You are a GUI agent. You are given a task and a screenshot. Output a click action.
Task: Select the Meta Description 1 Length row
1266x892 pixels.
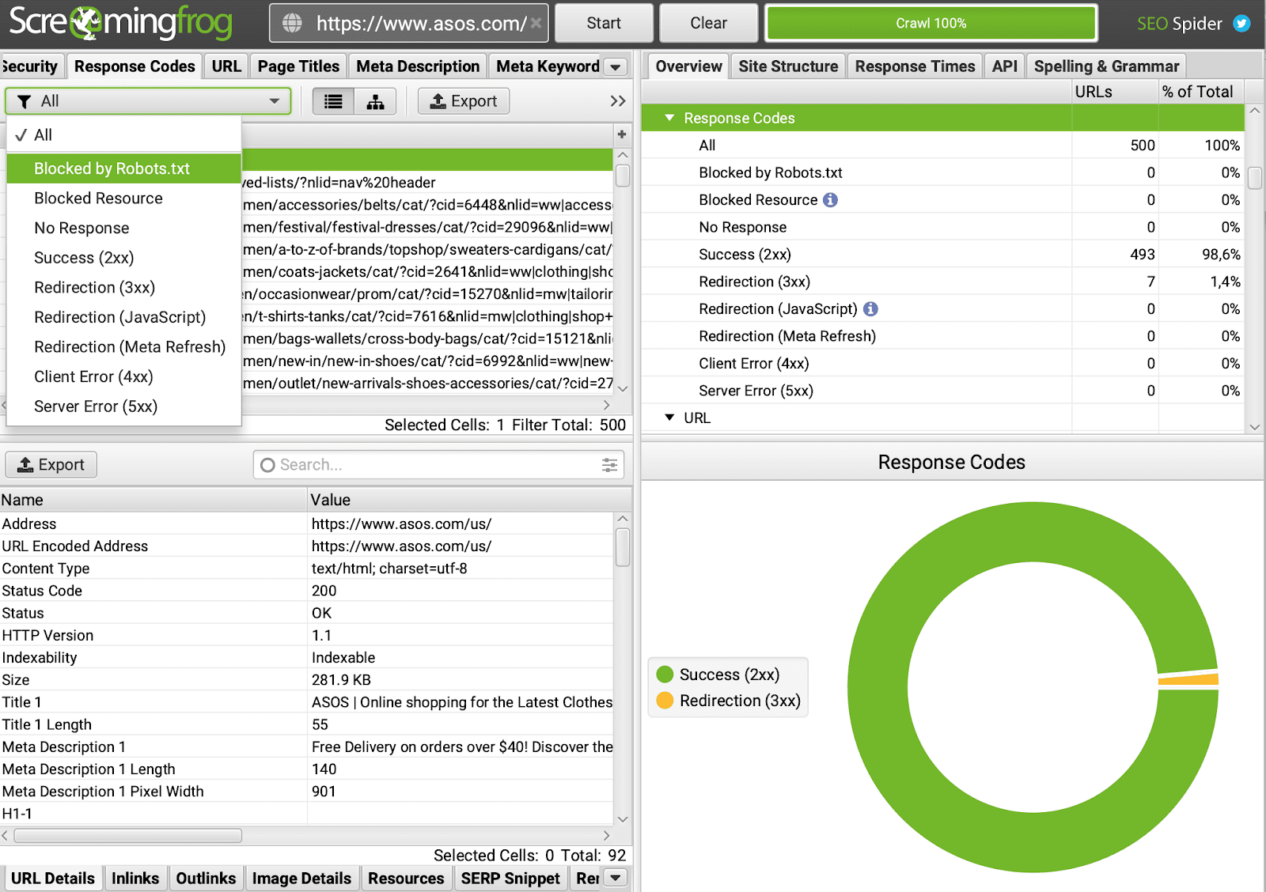point(307,769)
